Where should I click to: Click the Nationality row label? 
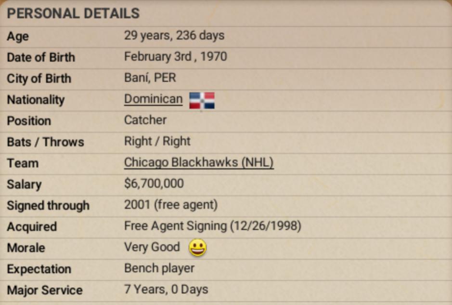(x=36, y=100)
